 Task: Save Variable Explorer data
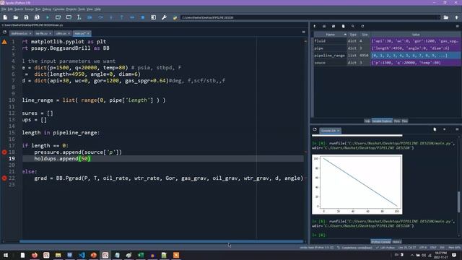tap(324, 26)
